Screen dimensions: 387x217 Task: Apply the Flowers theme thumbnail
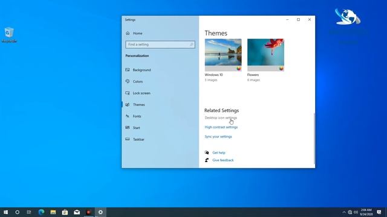pyautogui.click(x=265, y=55)
